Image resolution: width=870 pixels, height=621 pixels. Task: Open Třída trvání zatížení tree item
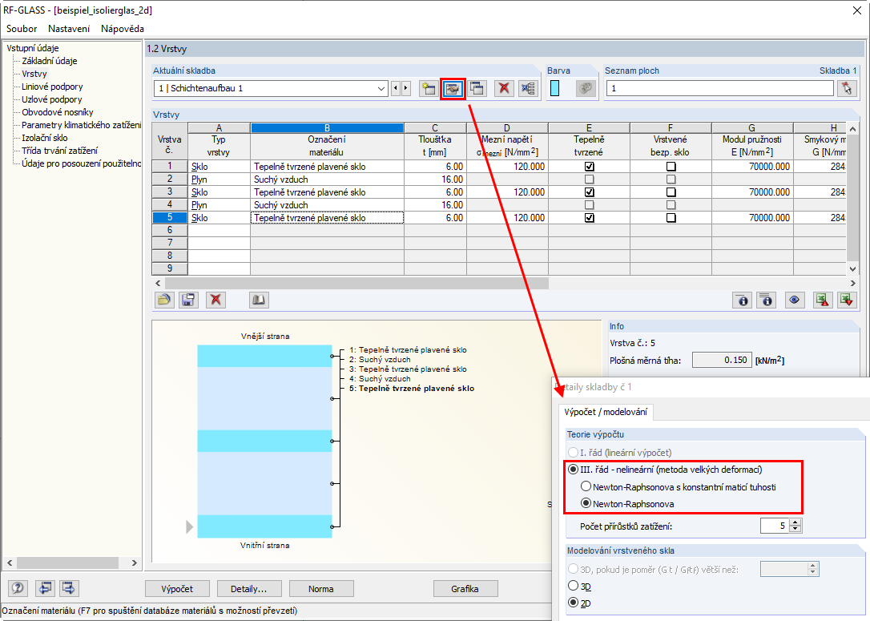(x=60, y=151)
